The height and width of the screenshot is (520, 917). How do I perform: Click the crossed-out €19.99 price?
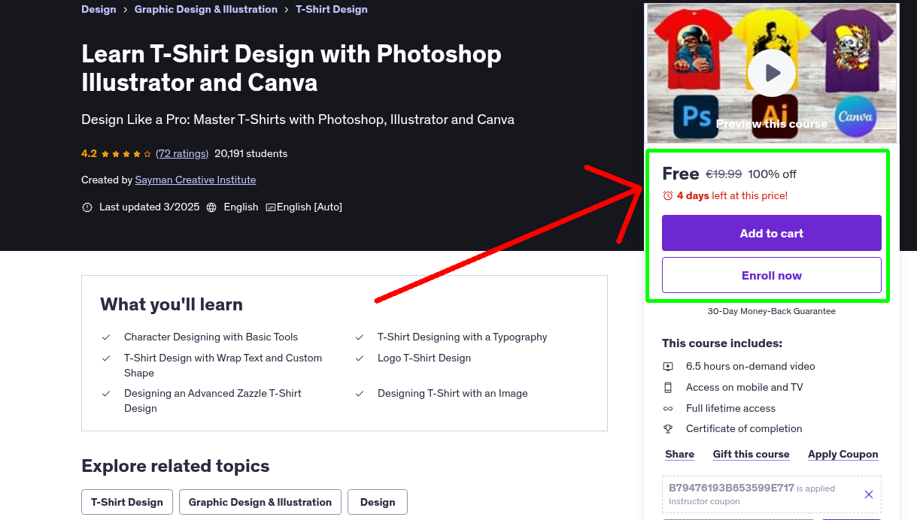724,174
